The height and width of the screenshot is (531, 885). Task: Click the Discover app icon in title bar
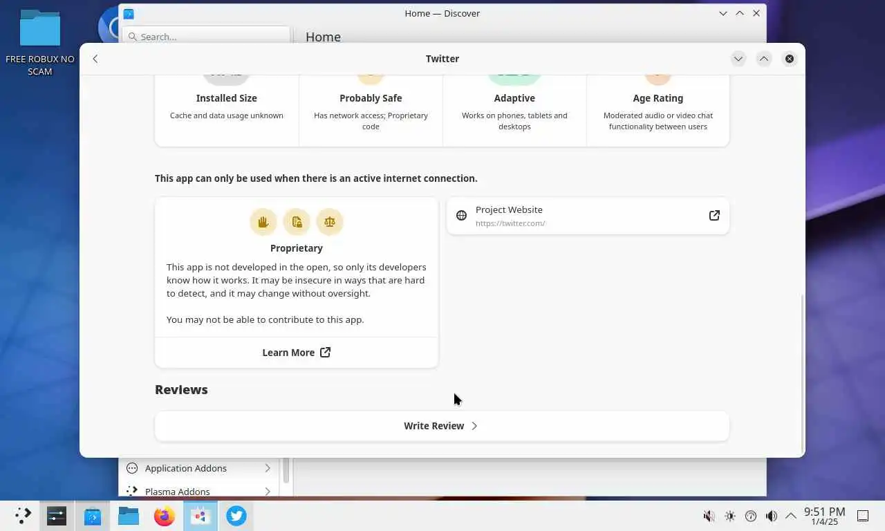pos(129,14)
